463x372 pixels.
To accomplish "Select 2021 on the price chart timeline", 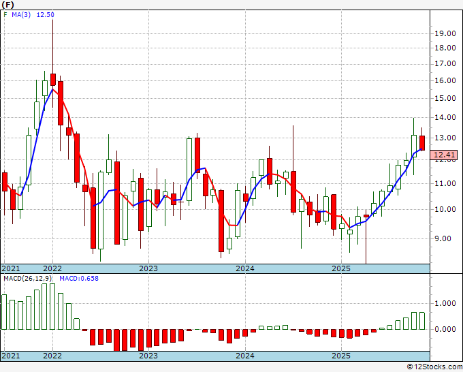I will [11, 268].
